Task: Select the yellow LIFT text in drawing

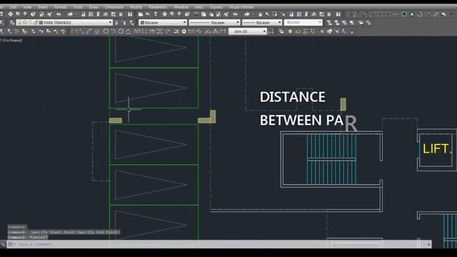Action: tap(436, 149)
